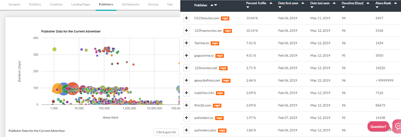401x137 pixels.
Task: Click the '7.41 %' traffic value
Action: coord(251,43)
